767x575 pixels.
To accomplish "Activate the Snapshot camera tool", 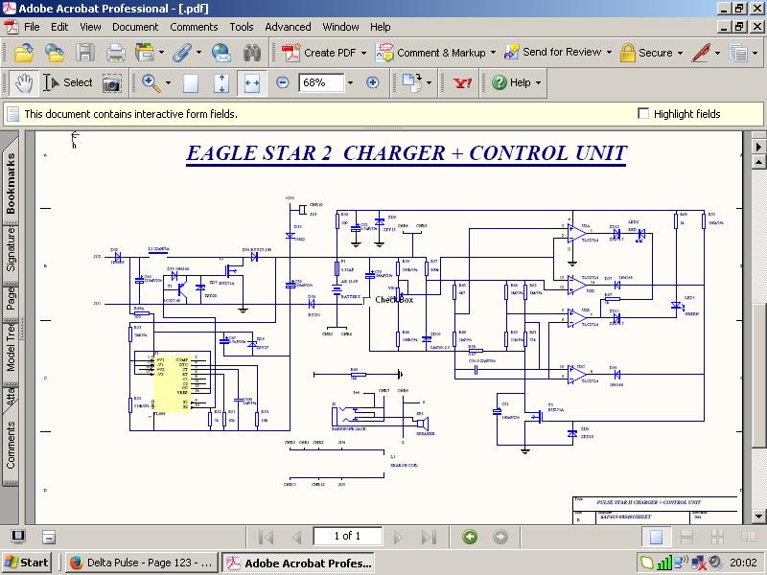I will (x=112, y=83).
